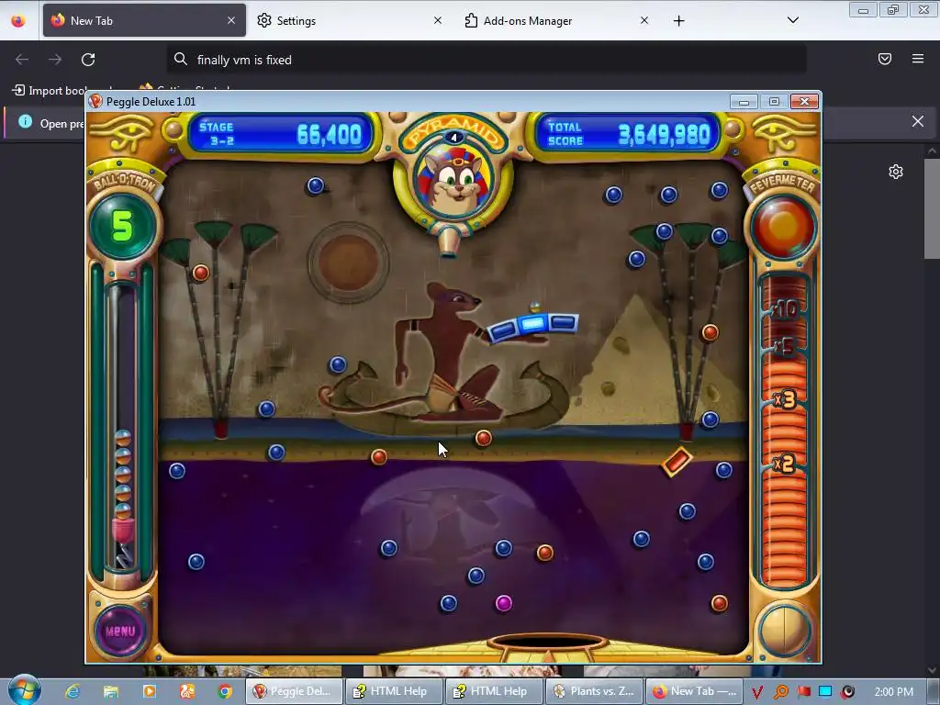
Task: Click the address bar with 'finally vm is fixed'
Action: pos(487,60)
